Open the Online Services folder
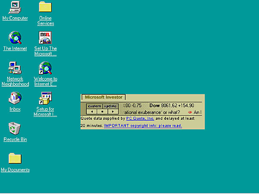 pyautogui.click(x=45, y=7)
